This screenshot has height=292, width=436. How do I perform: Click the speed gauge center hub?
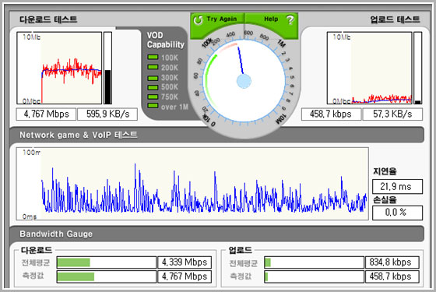(x=244, y=81)
